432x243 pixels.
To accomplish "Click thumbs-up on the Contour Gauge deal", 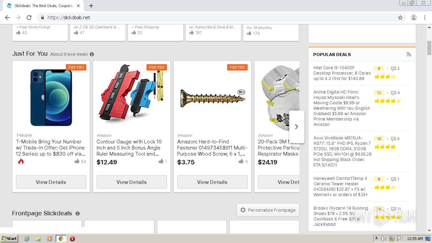I will pyautogui.click(x=161, y=161).
